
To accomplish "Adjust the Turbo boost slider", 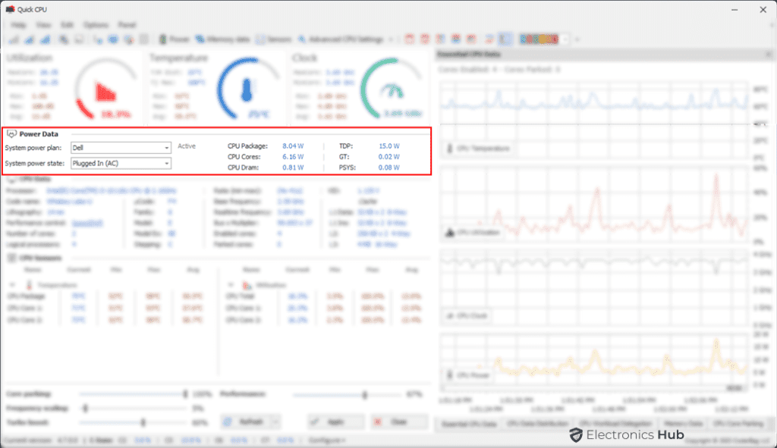I will click(x=143, y=423).
